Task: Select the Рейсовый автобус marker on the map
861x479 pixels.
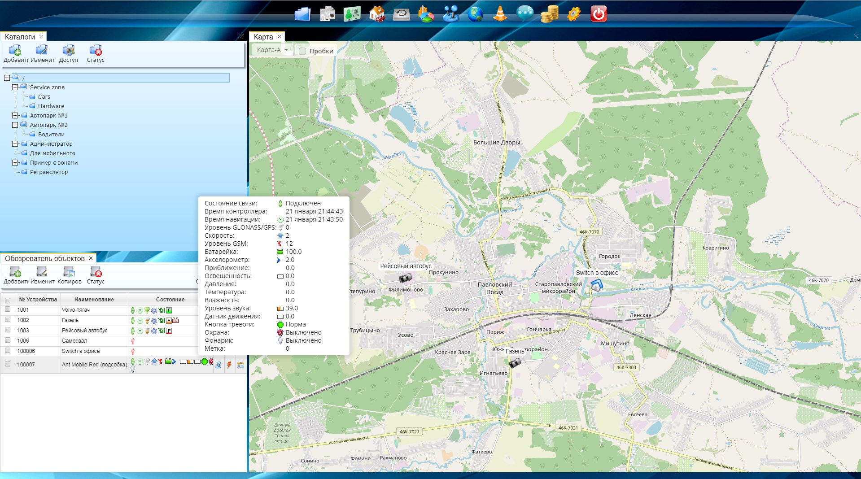Action: click(x=405, y=279)
